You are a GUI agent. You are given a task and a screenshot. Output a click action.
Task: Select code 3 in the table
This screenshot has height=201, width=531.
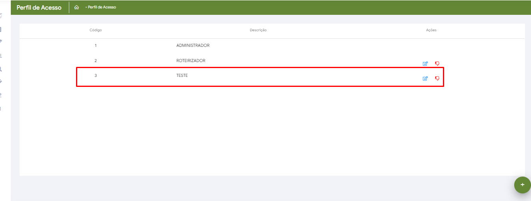tap(96, 75)
